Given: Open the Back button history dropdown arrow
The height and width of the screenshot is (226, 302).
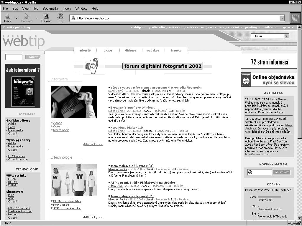Looking at the screenshot, I should 17,18.
